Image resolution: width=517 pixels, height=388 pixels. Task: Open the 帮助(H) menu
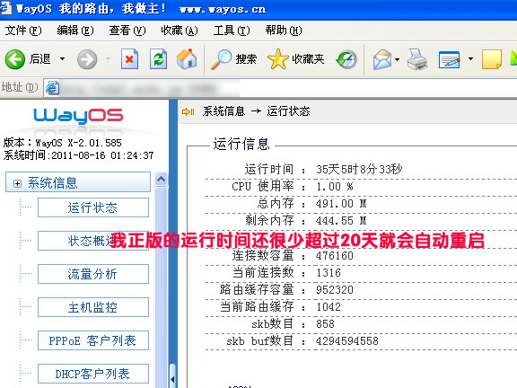(284, 31)
